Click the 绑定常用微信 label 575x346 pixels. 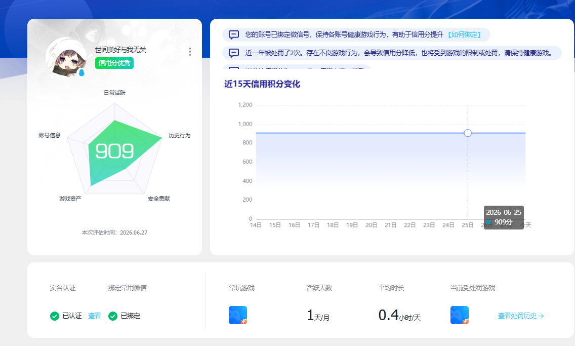[x=127, y=288]
